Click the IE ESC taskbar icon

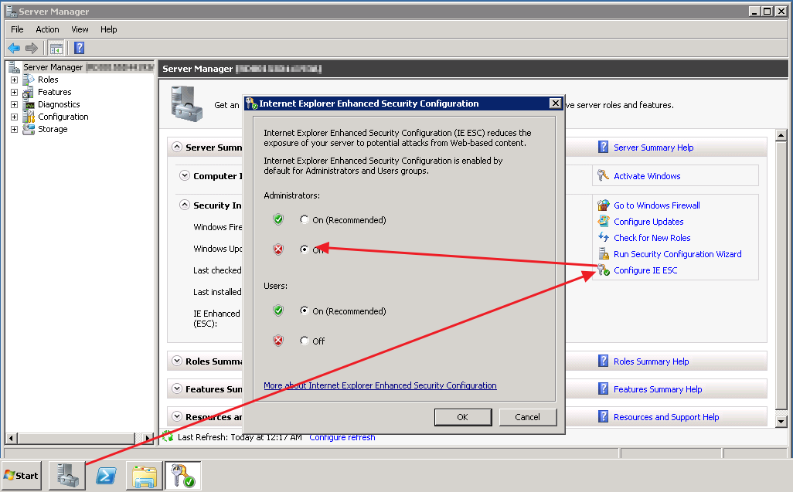tap(183, 475)
